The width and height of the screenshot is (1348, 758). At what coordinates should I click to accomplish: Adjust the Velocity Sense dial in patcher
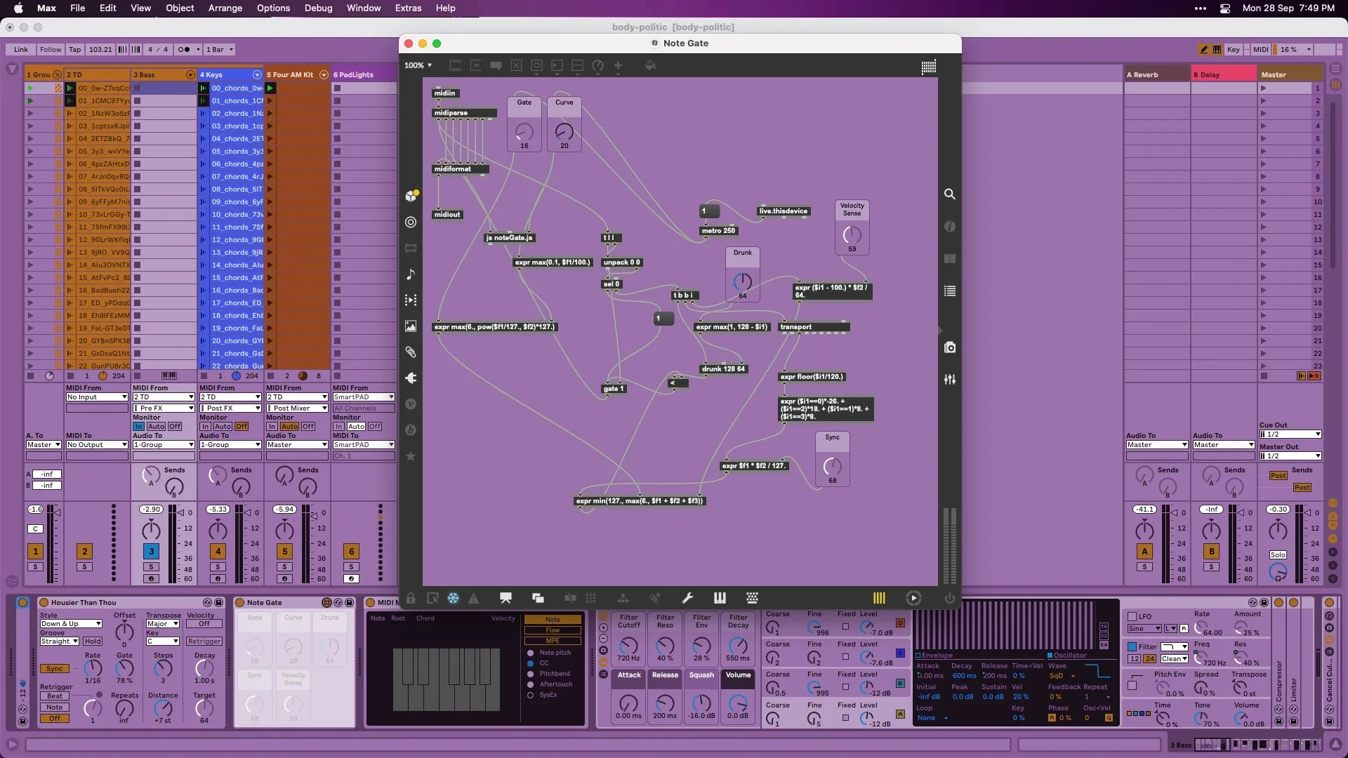point(852,234)
